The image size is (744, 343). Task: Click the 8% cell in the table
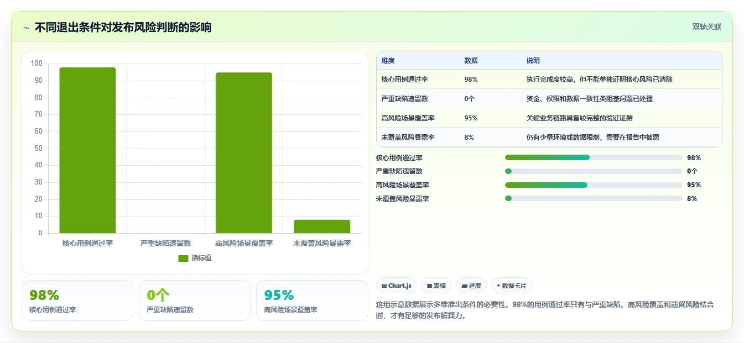[469, 138]
